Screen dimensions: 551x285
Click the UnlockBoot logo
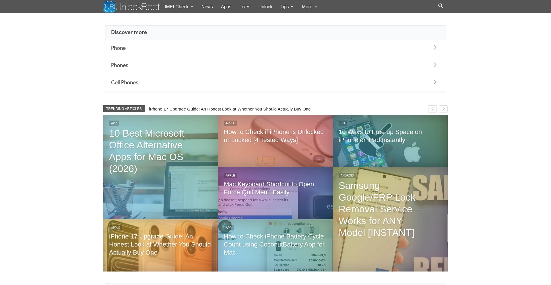click(131, 7)
